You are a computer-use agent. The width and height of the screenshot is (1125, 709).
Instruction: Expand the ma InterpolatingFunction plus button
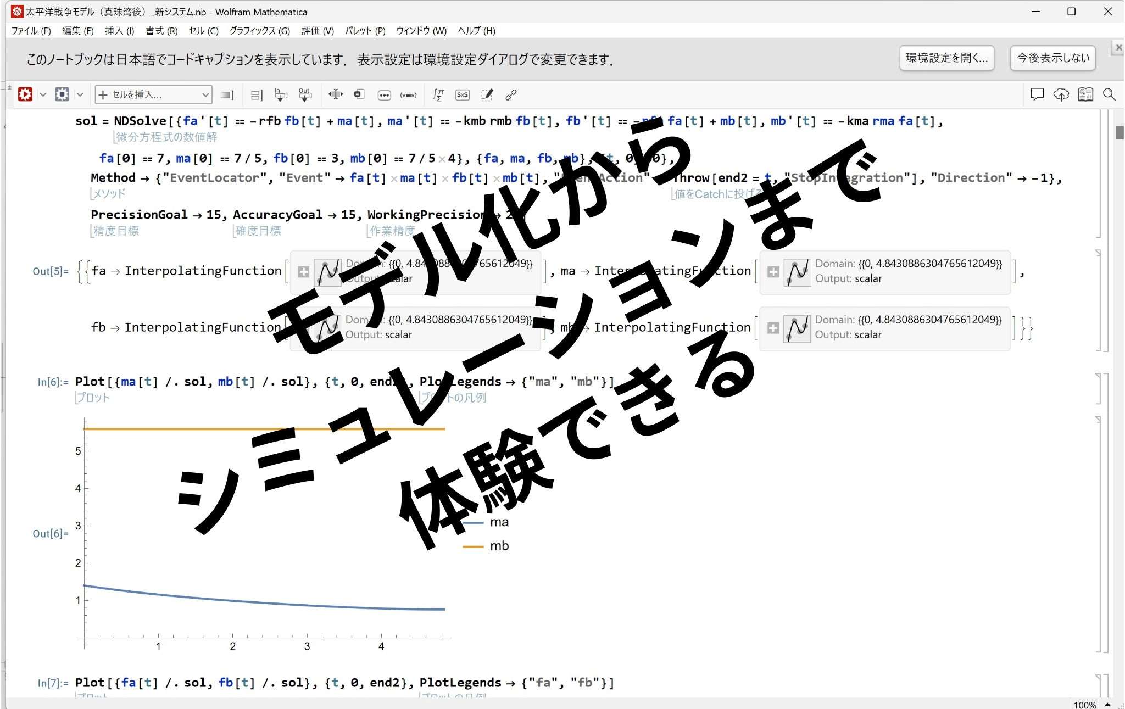[773, 271]
